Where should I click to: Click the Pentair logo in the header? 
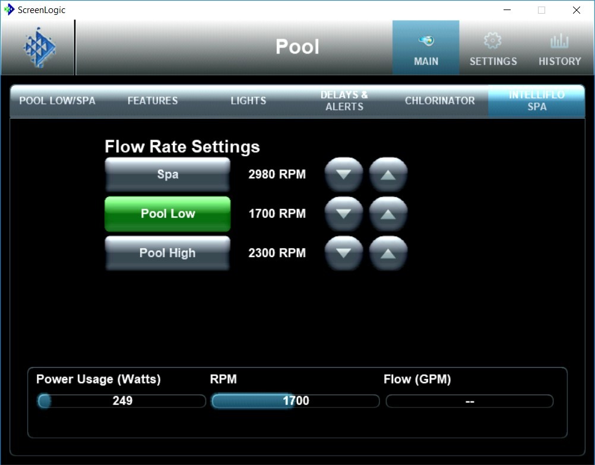[39, 48]
